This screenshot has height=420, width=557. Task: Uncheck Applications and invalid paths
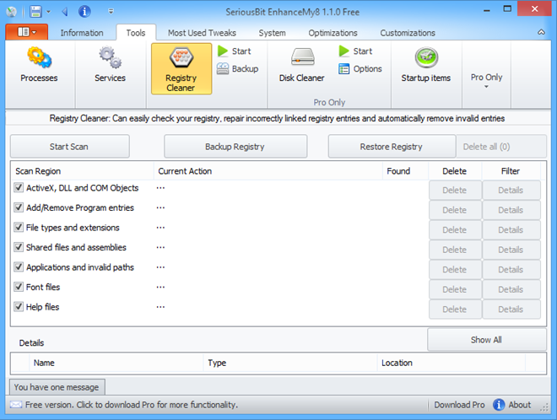19,267
